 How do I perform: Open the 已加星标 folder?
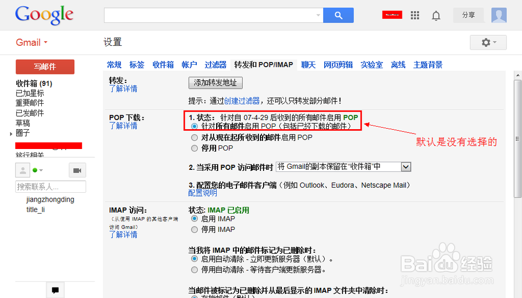pos(30,93)
